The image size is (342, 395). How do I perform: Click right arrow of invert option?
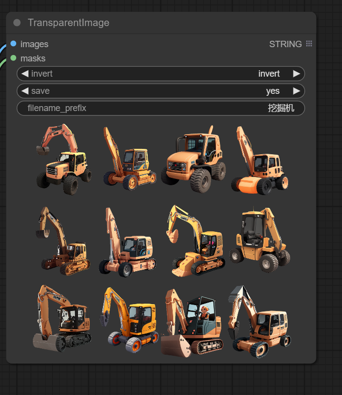pyautogui.click(x=297, y=74)
